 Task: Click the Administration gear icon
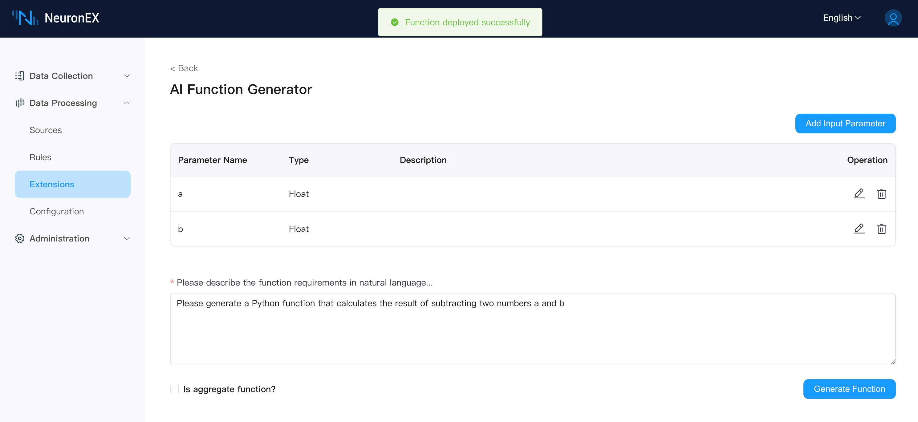point(20,238)
